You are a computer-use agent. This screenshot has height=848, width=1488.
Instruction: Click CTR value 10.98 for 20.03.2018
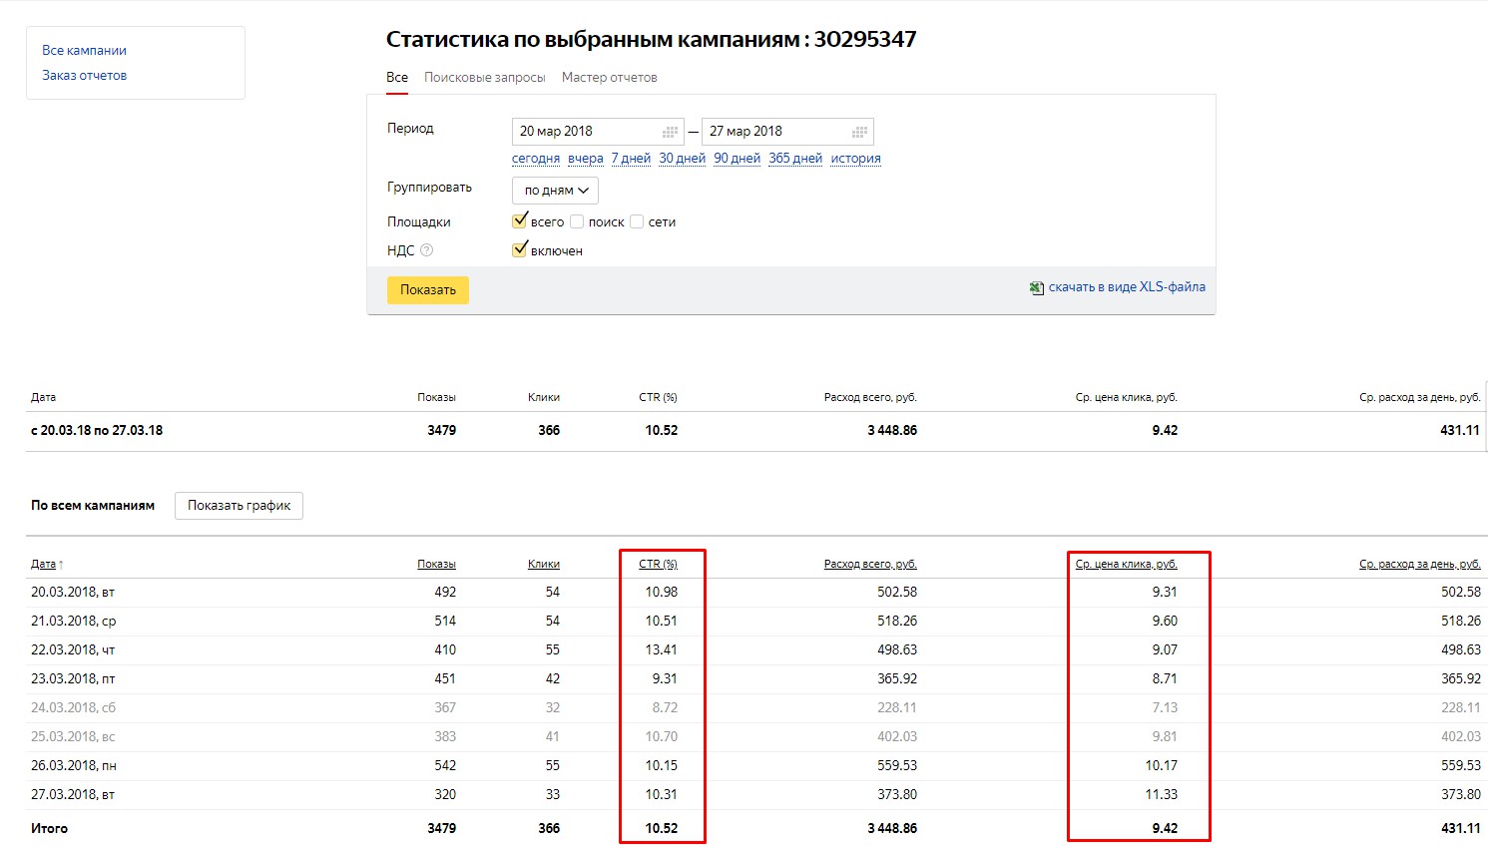pos(661,593)
